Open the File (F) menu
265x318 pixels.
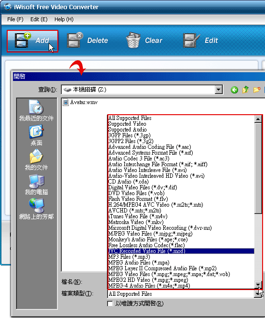tap(15, 19)
